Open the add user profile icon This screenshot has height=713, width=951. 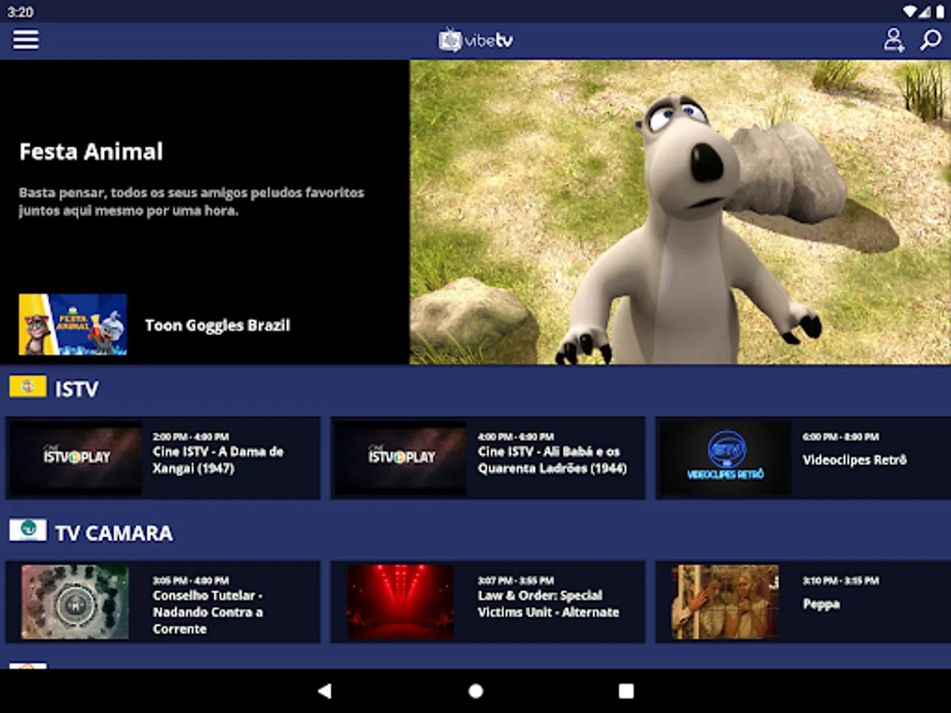pos(894,40)
